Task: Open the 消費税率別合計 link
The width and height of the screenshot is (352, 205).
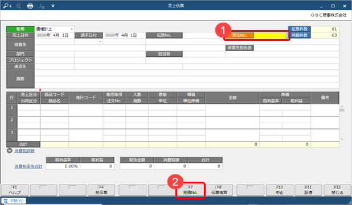Action: [28, 166]
